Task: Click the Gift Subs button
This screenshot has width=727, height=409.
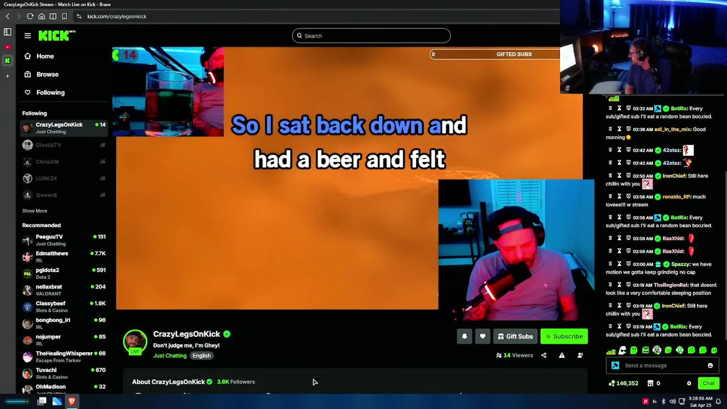Action: tap(515, 336)
